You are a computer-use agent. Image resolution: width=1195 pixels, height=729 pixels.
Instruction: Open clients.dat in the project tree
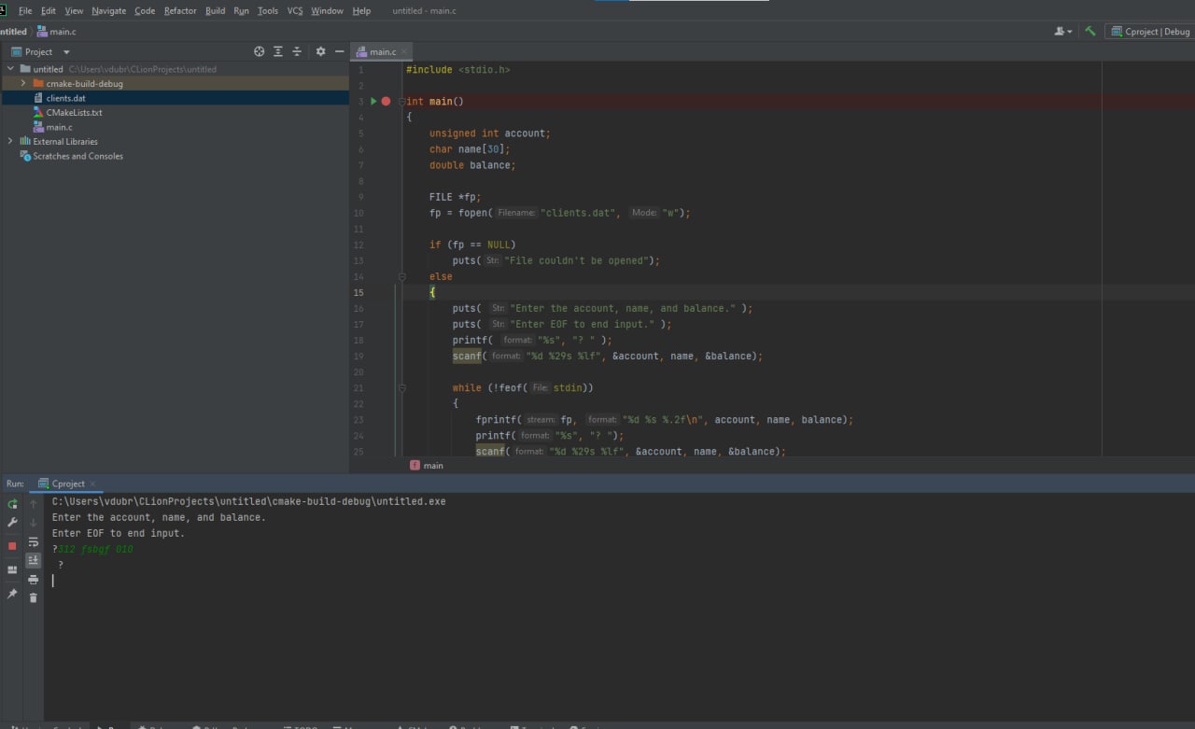(66, 98)
